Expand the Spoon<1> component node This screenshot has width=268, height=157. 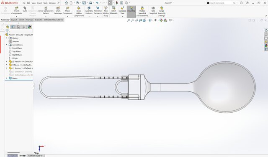(7, 68)
